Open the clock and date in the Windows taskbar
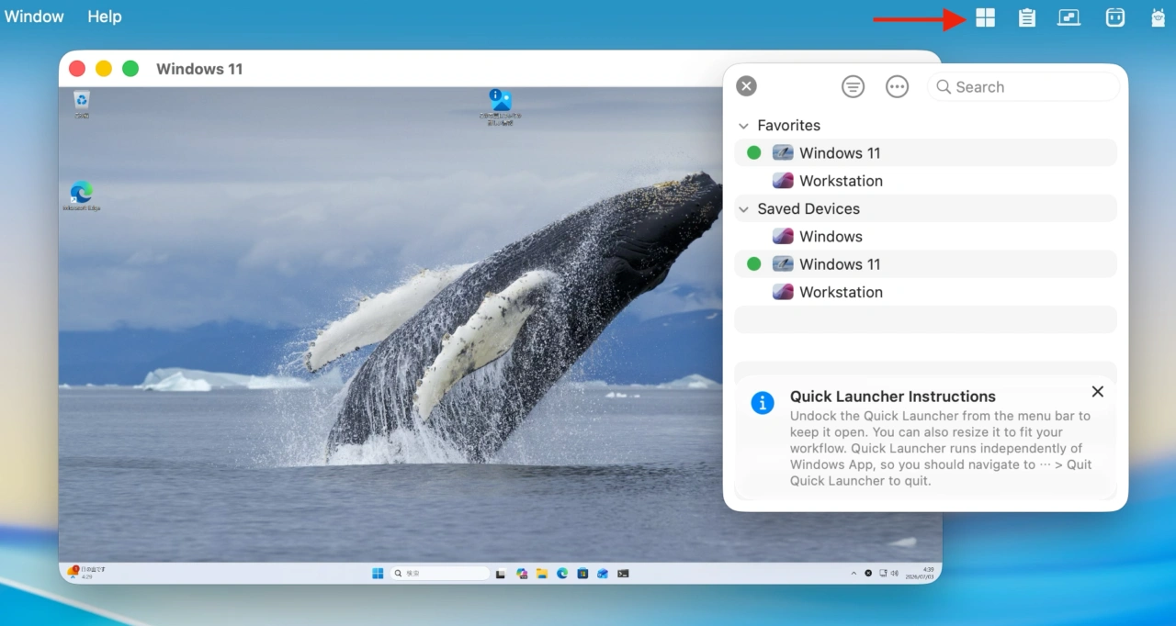This screenshot has width=1176, height=626. coord(920,573)
